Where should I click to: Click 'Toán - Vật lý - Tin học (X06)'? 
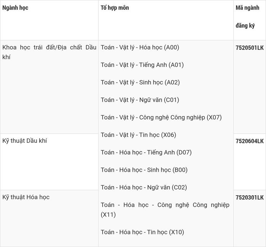click(x=138, y=135)
